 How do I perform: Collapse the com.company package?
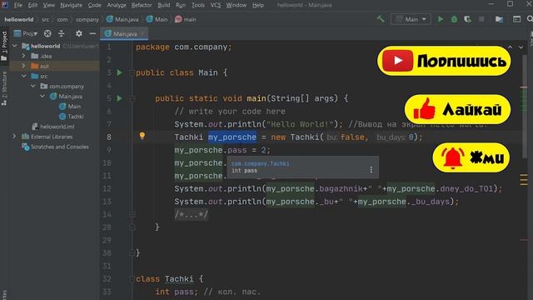[x=33, y=86]
